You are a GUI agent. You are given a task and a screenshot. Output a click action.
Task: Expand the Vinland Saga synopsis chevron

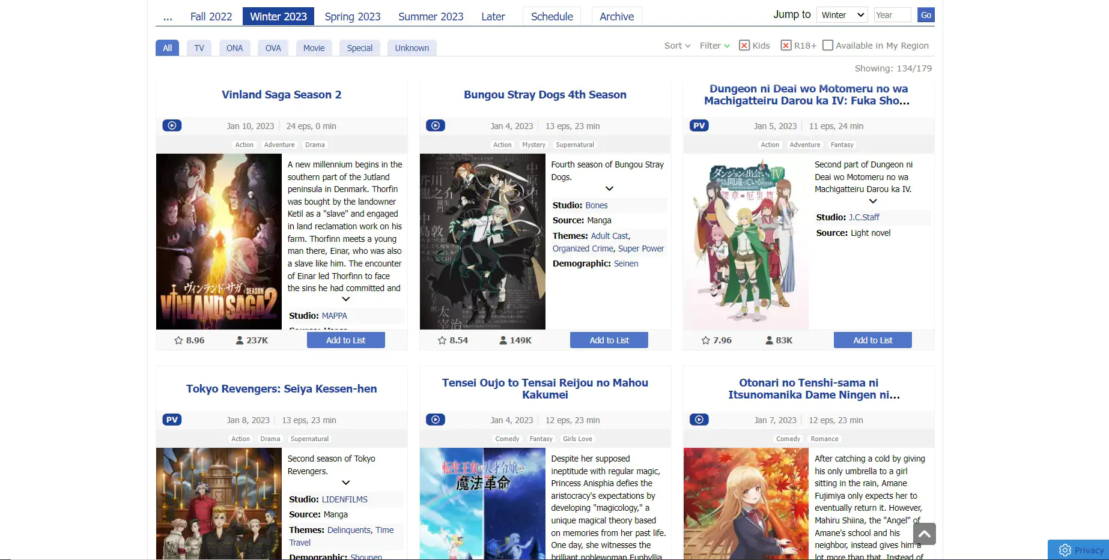[346, 299]
